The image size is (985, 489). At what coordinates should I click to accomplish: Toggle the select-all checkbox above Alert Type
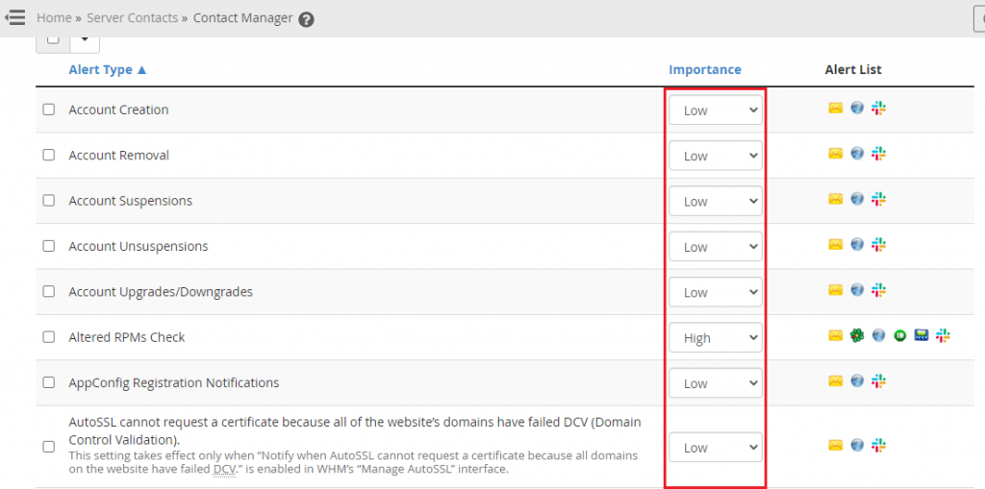pyautogui.click(x=54, y=40)
